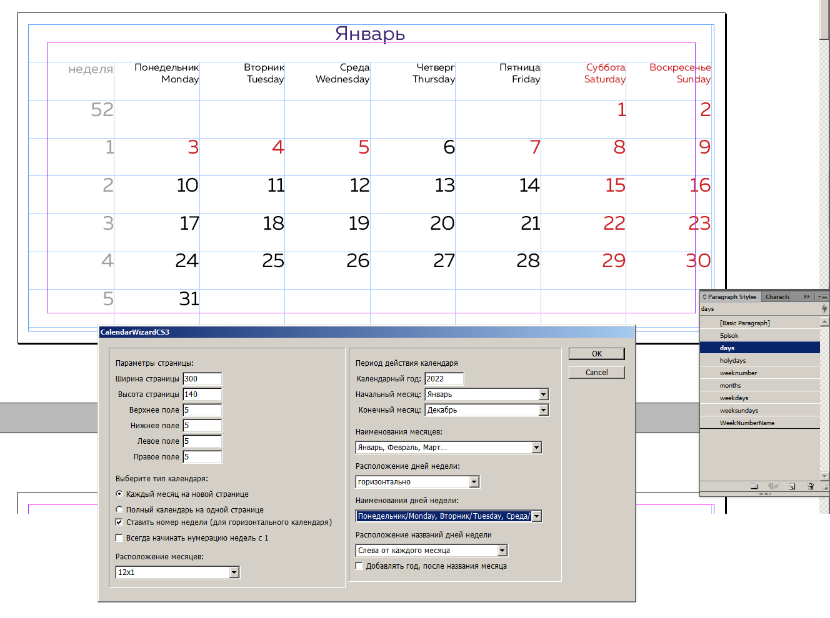Image resolution: width=830 pixels, height=618 pixels.
Task: Click the document vertical scrollbar thumb
Action: [x=824, y=19]
